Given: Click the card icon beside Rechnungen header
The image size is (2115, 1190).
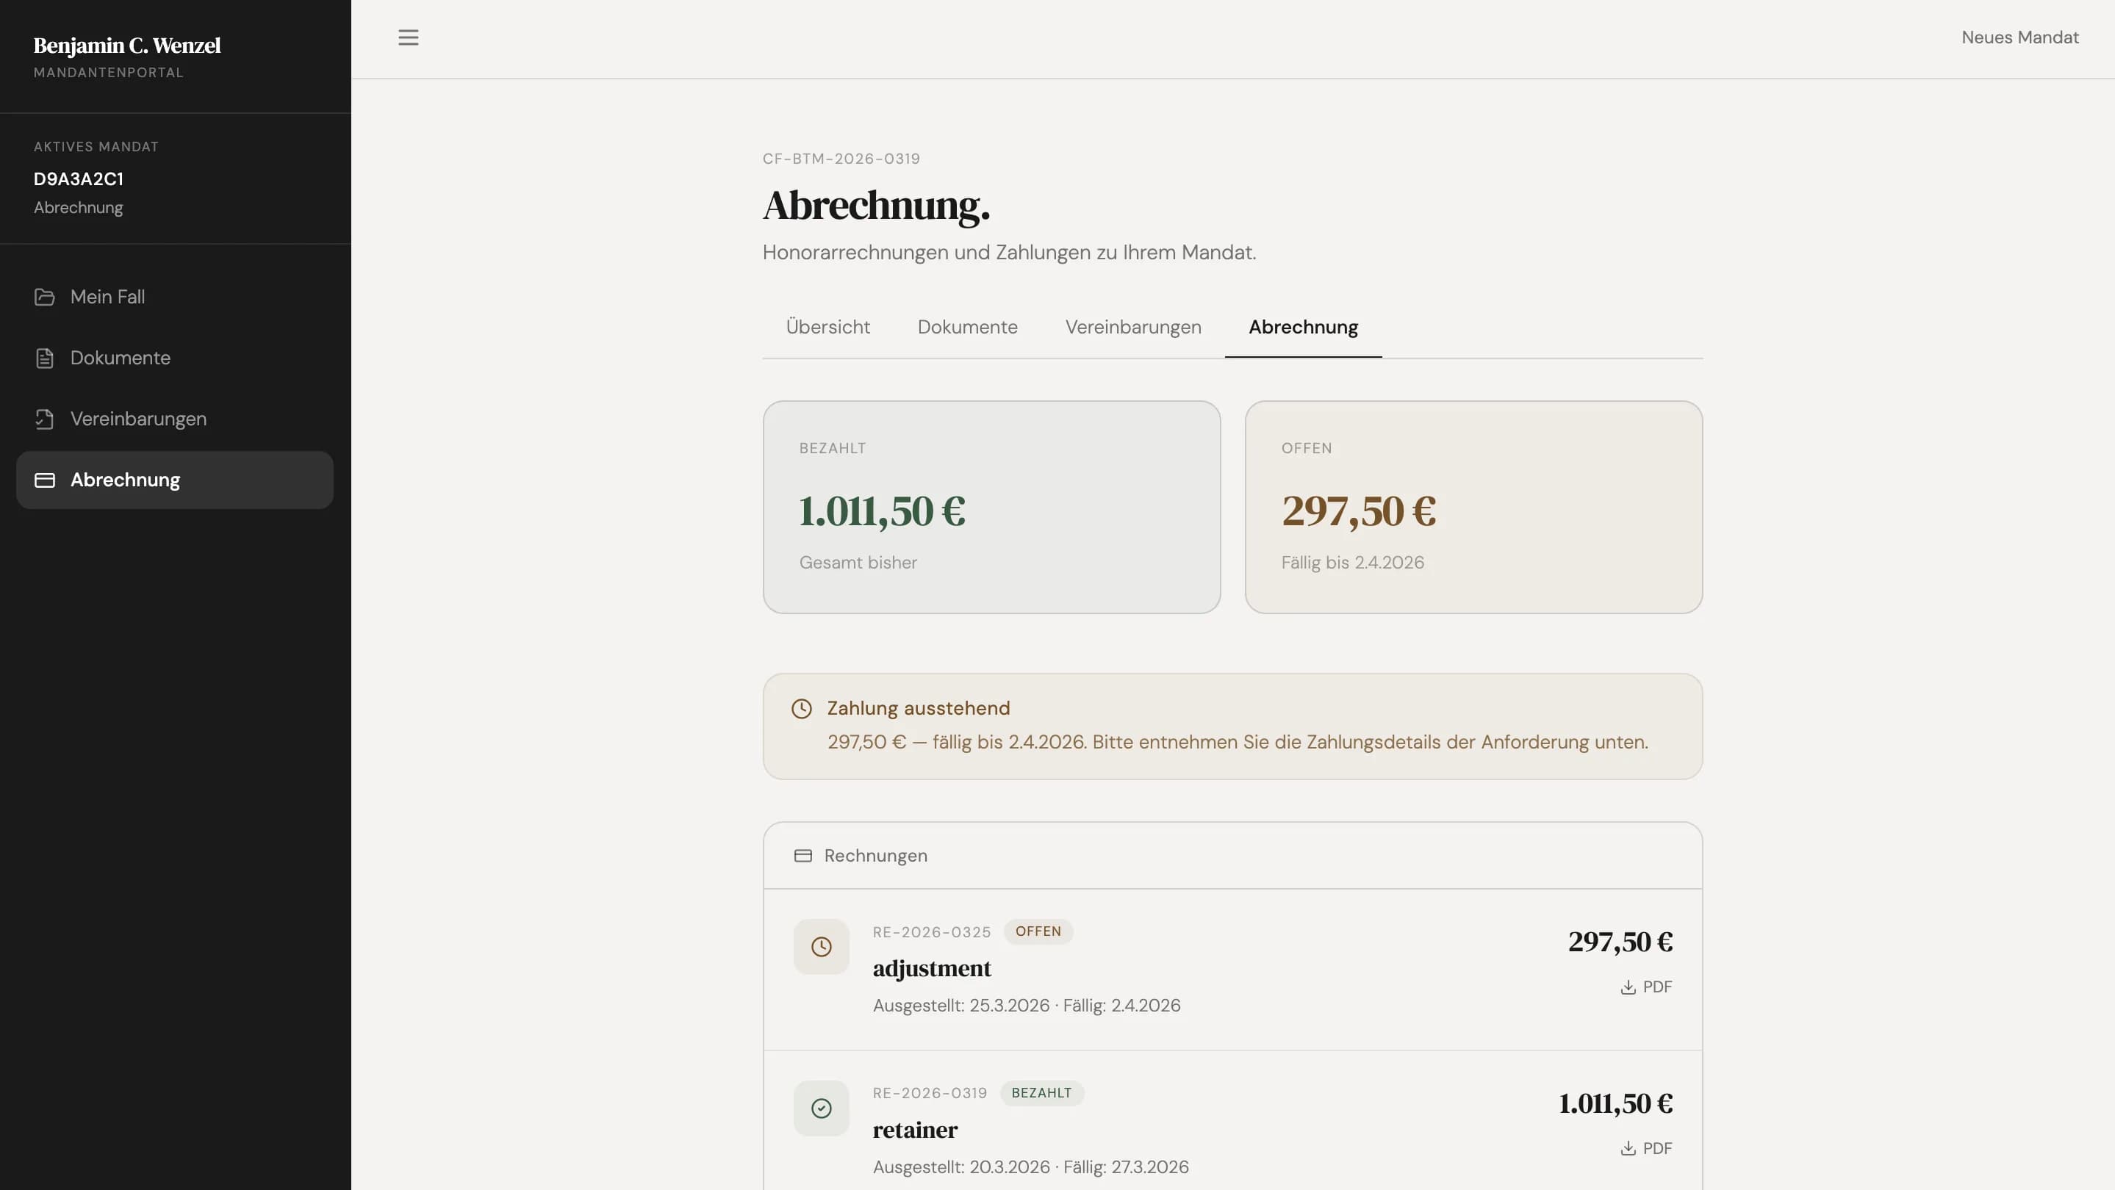Looking at the screenshot, I should (x=802, y=856).
